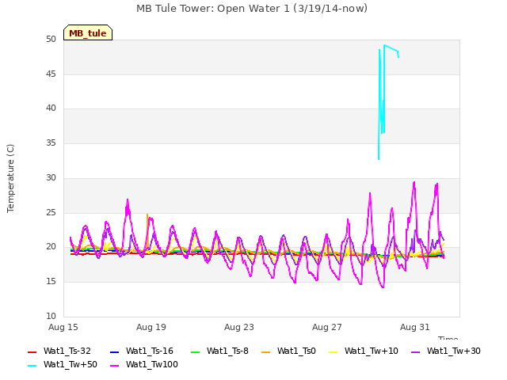The width and height of the screenshot is (507, 380).
Task: Click the 40 y-axis tick label
Action: click(x=51, y=108)
